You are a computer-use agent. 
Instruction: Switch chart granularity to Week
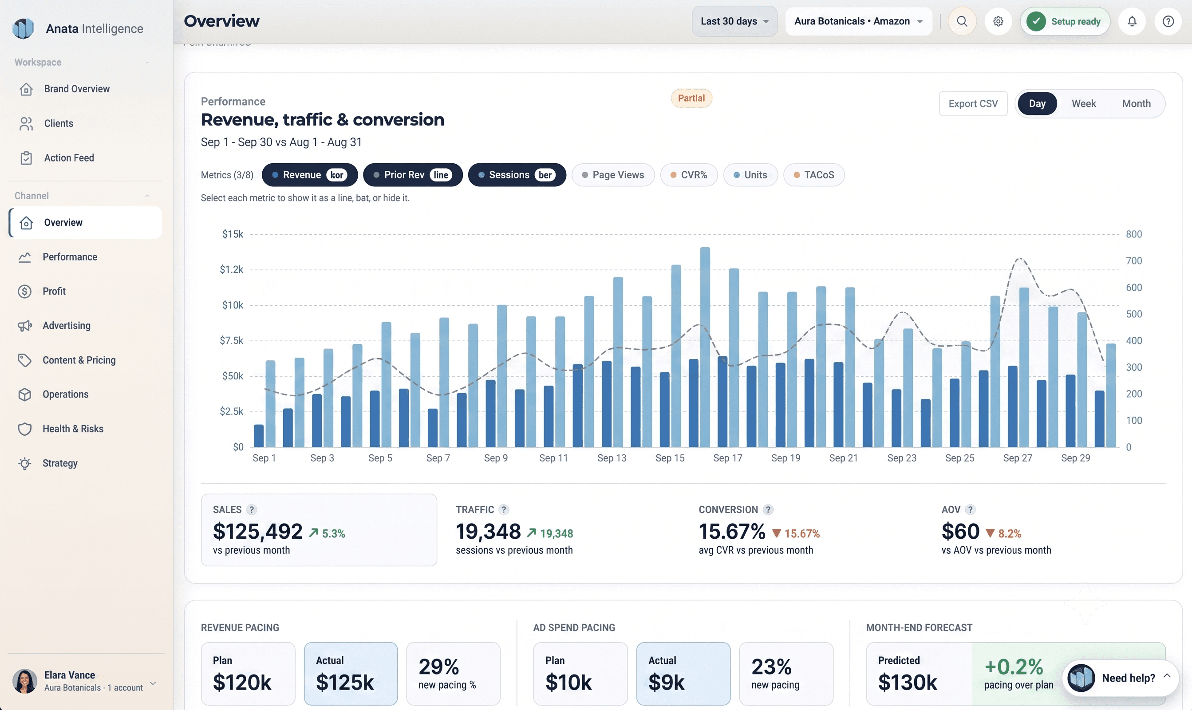[x=1083, y=103]
